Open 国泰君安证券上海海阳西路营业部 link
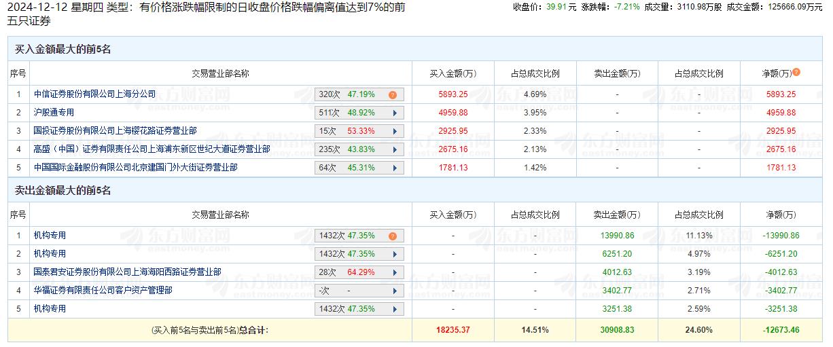The image size is (833, 347). (x=127, y=272)
